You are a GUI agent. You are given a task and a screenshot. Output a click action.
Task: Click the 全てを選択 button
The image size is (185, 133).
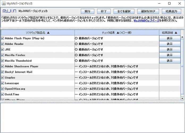(124, 11)
